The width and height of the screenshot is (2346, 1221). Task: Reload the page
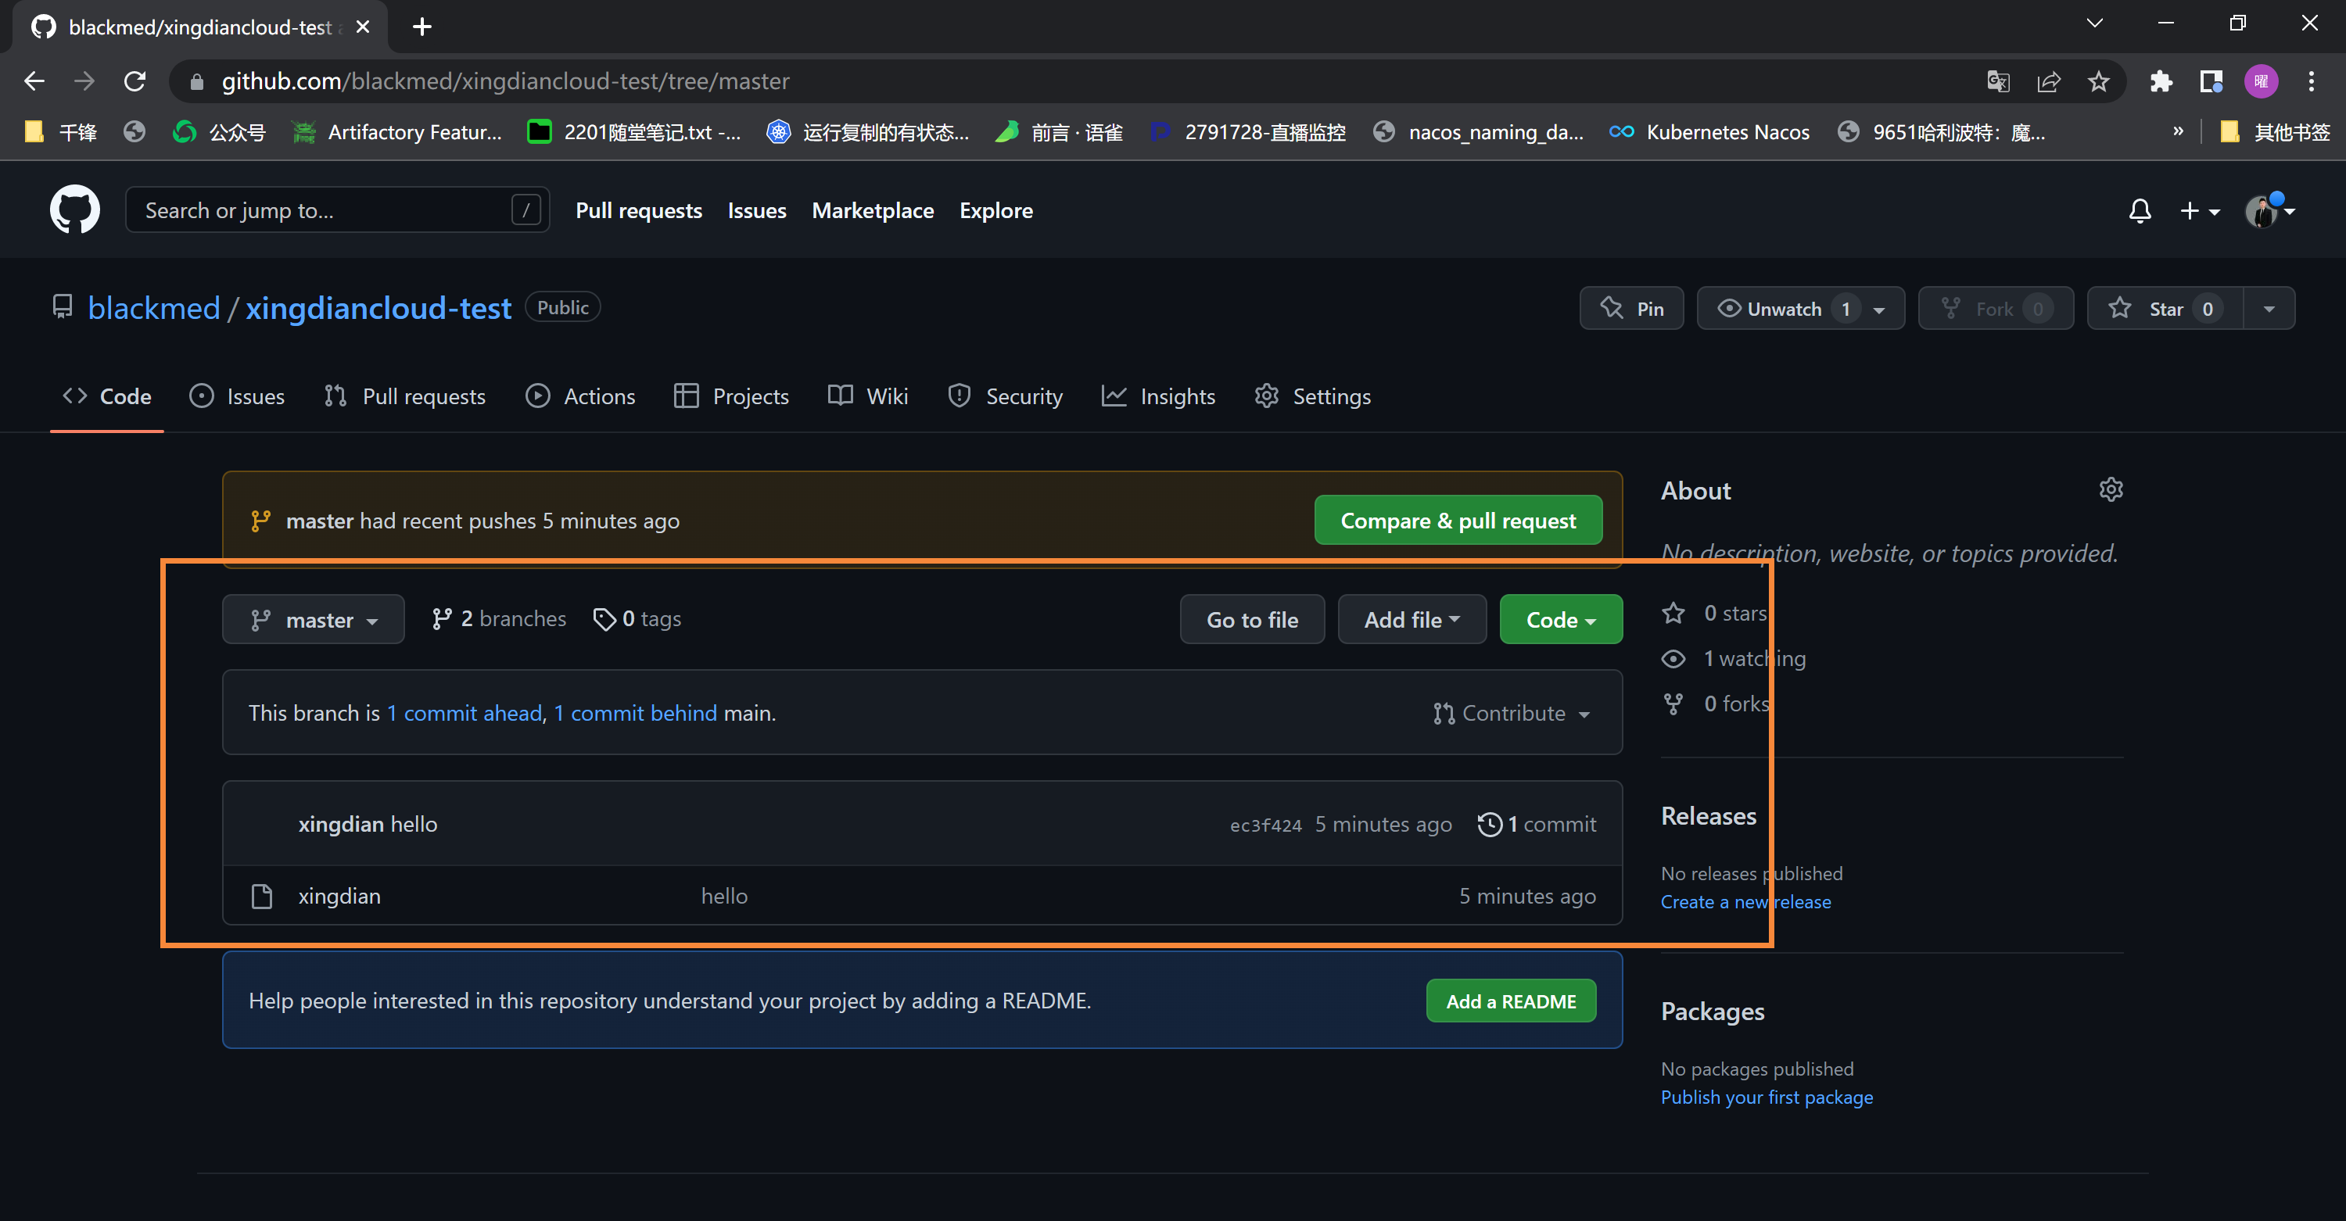[x=135, y=81]
